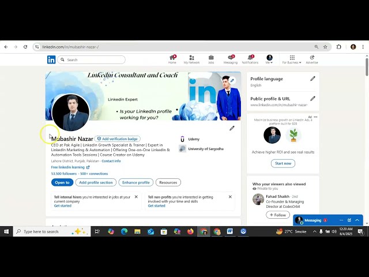The height and width of the screenshot is (277, 369).
Task: Edit Public profile & URL pencil
Action: coord(312,99)
